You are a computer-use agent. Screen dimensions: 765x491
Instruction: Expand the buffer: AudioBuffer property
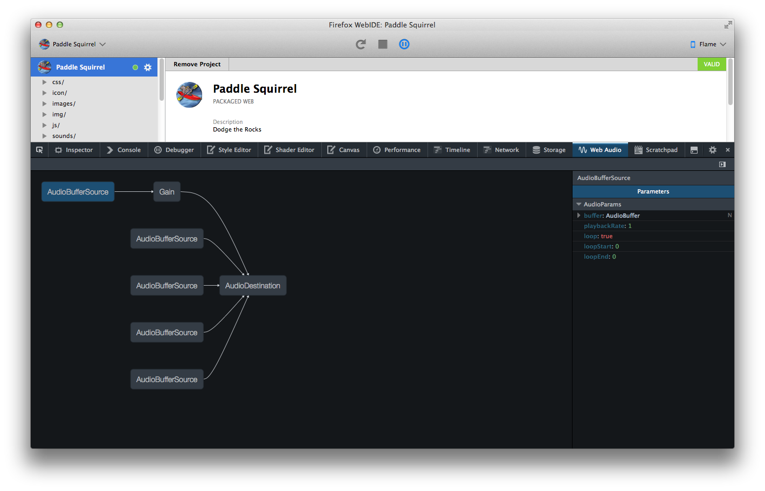coord(579,216)
